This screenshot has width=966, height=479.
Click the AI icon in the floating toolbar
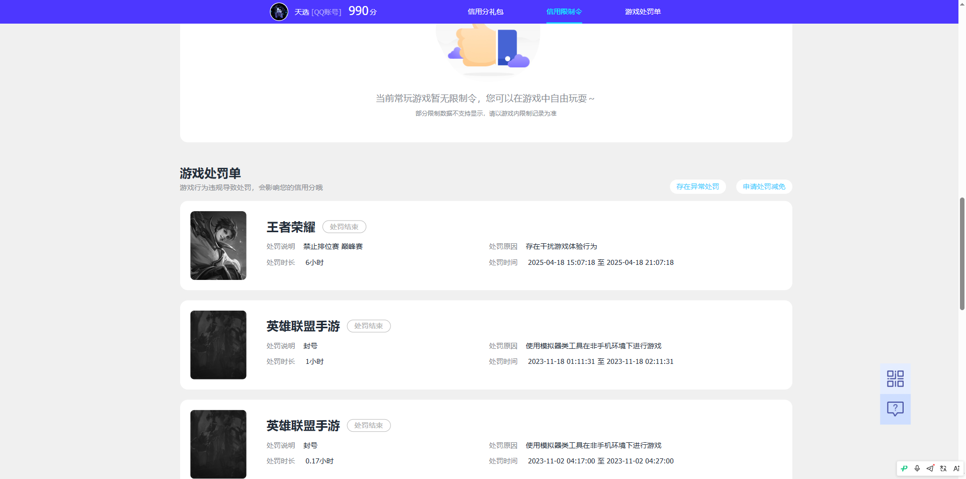pos(956,468)
